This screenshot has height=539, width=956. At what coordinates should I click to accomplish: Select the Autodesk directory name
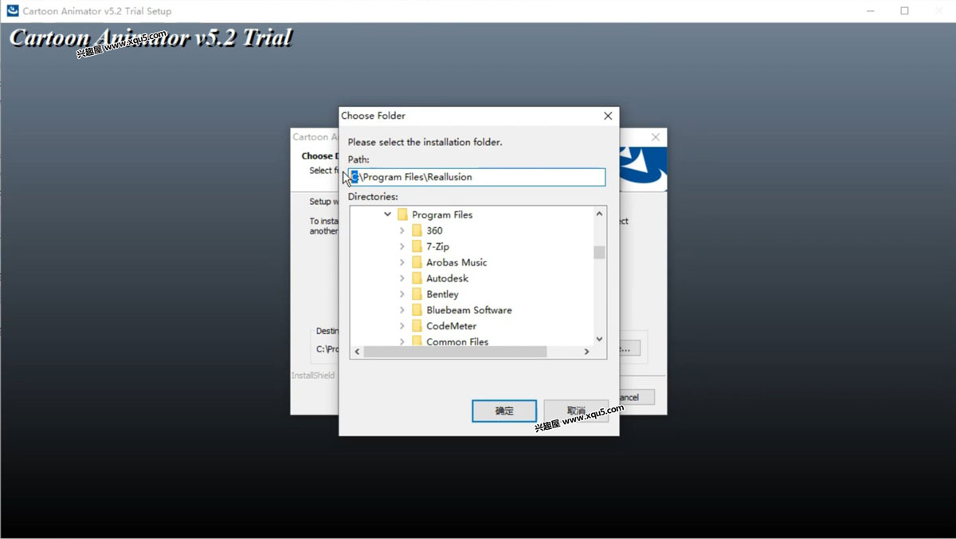(447, 278)
